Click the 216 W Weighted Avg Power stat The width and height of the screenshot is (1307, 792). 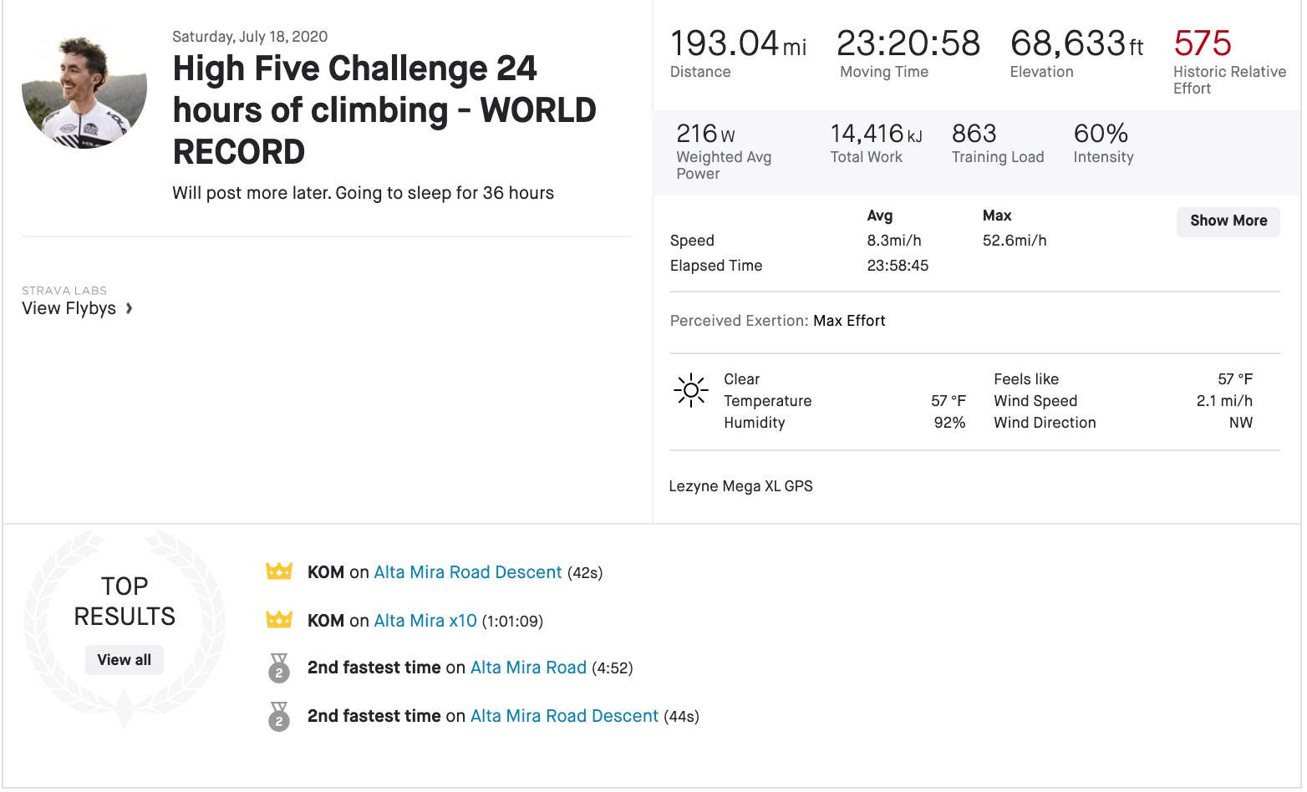click(x=705, y=134)
